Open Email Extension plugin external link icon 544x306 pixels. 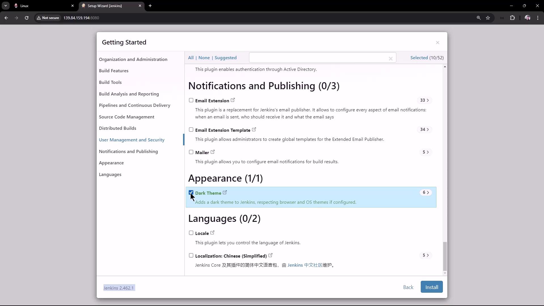233,100
